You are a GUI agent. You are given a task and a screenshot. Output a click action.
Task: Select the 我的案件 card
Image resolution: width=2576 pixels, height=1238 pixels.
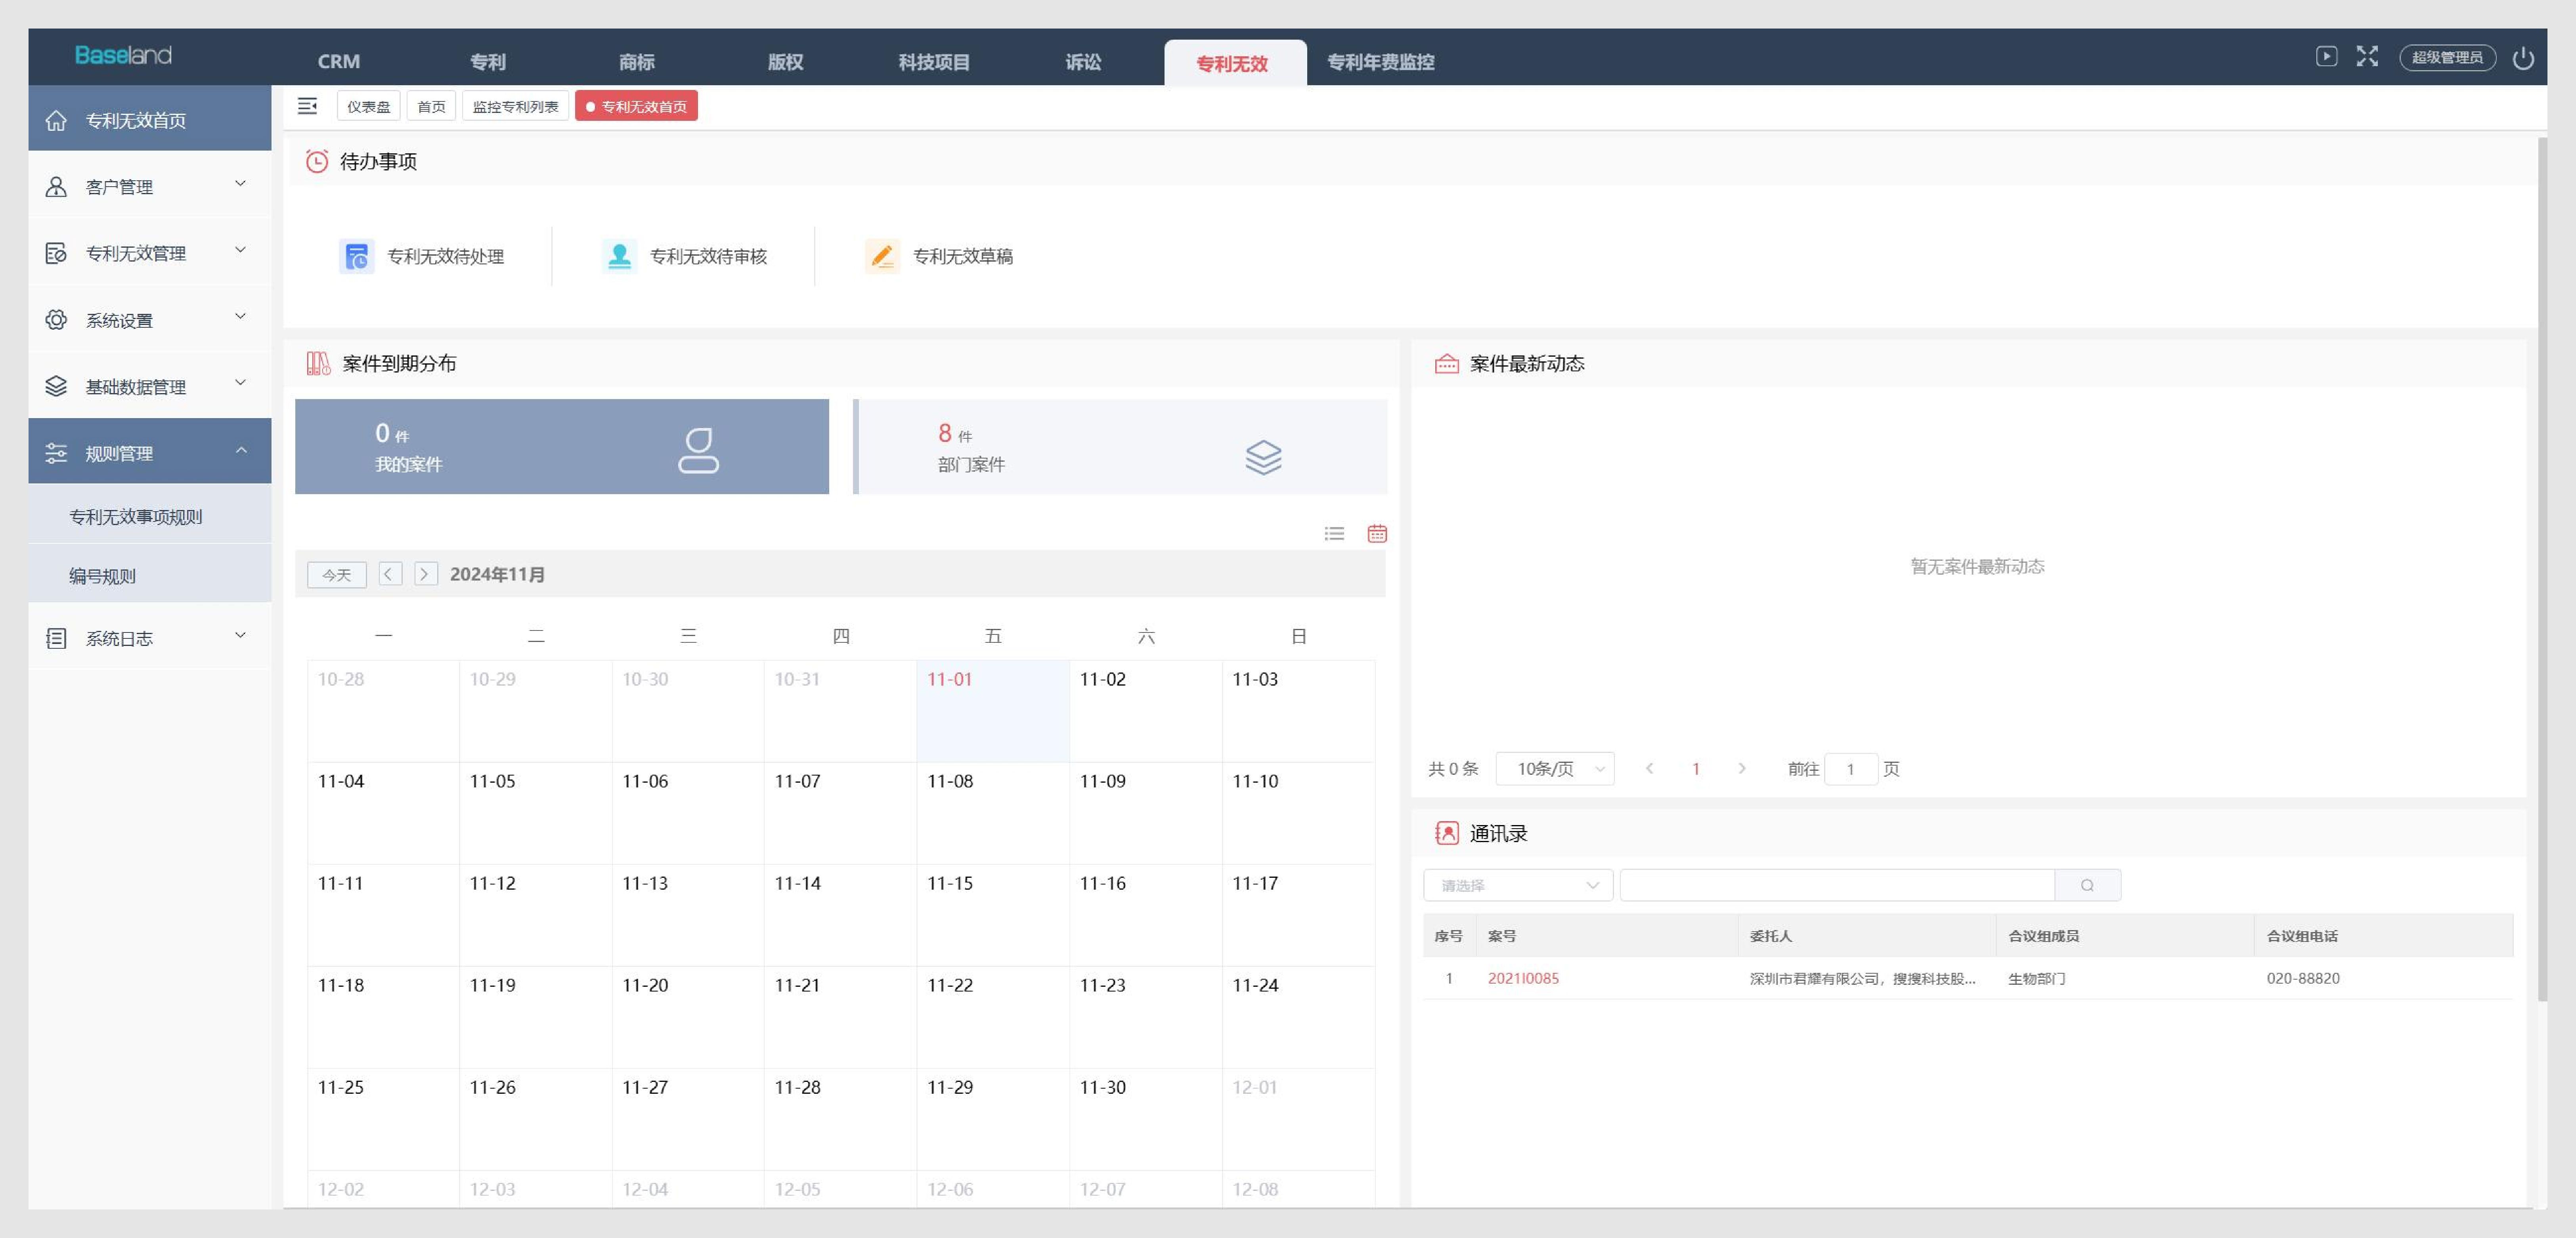(562, 447)
